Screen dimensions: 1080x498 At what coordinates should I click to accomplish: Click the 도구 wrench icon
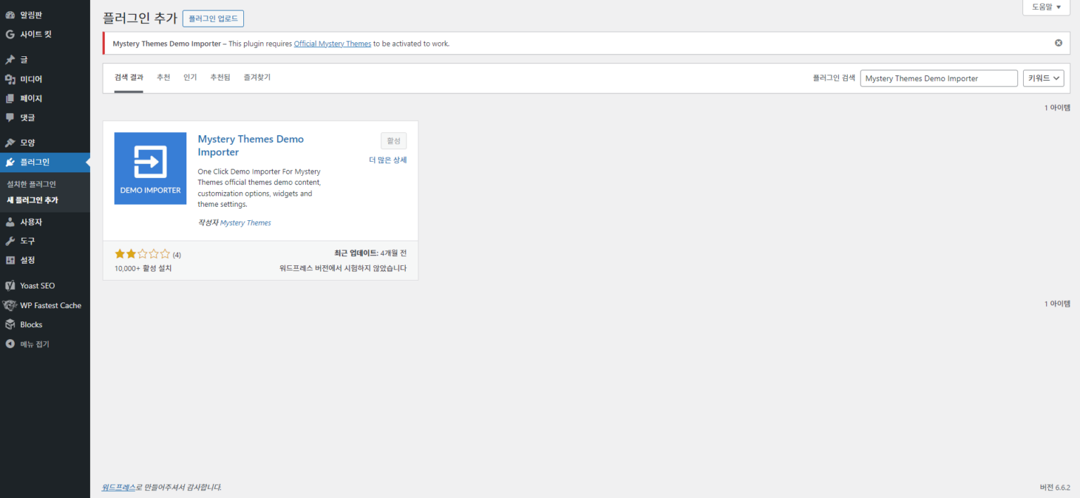(10, 241)
